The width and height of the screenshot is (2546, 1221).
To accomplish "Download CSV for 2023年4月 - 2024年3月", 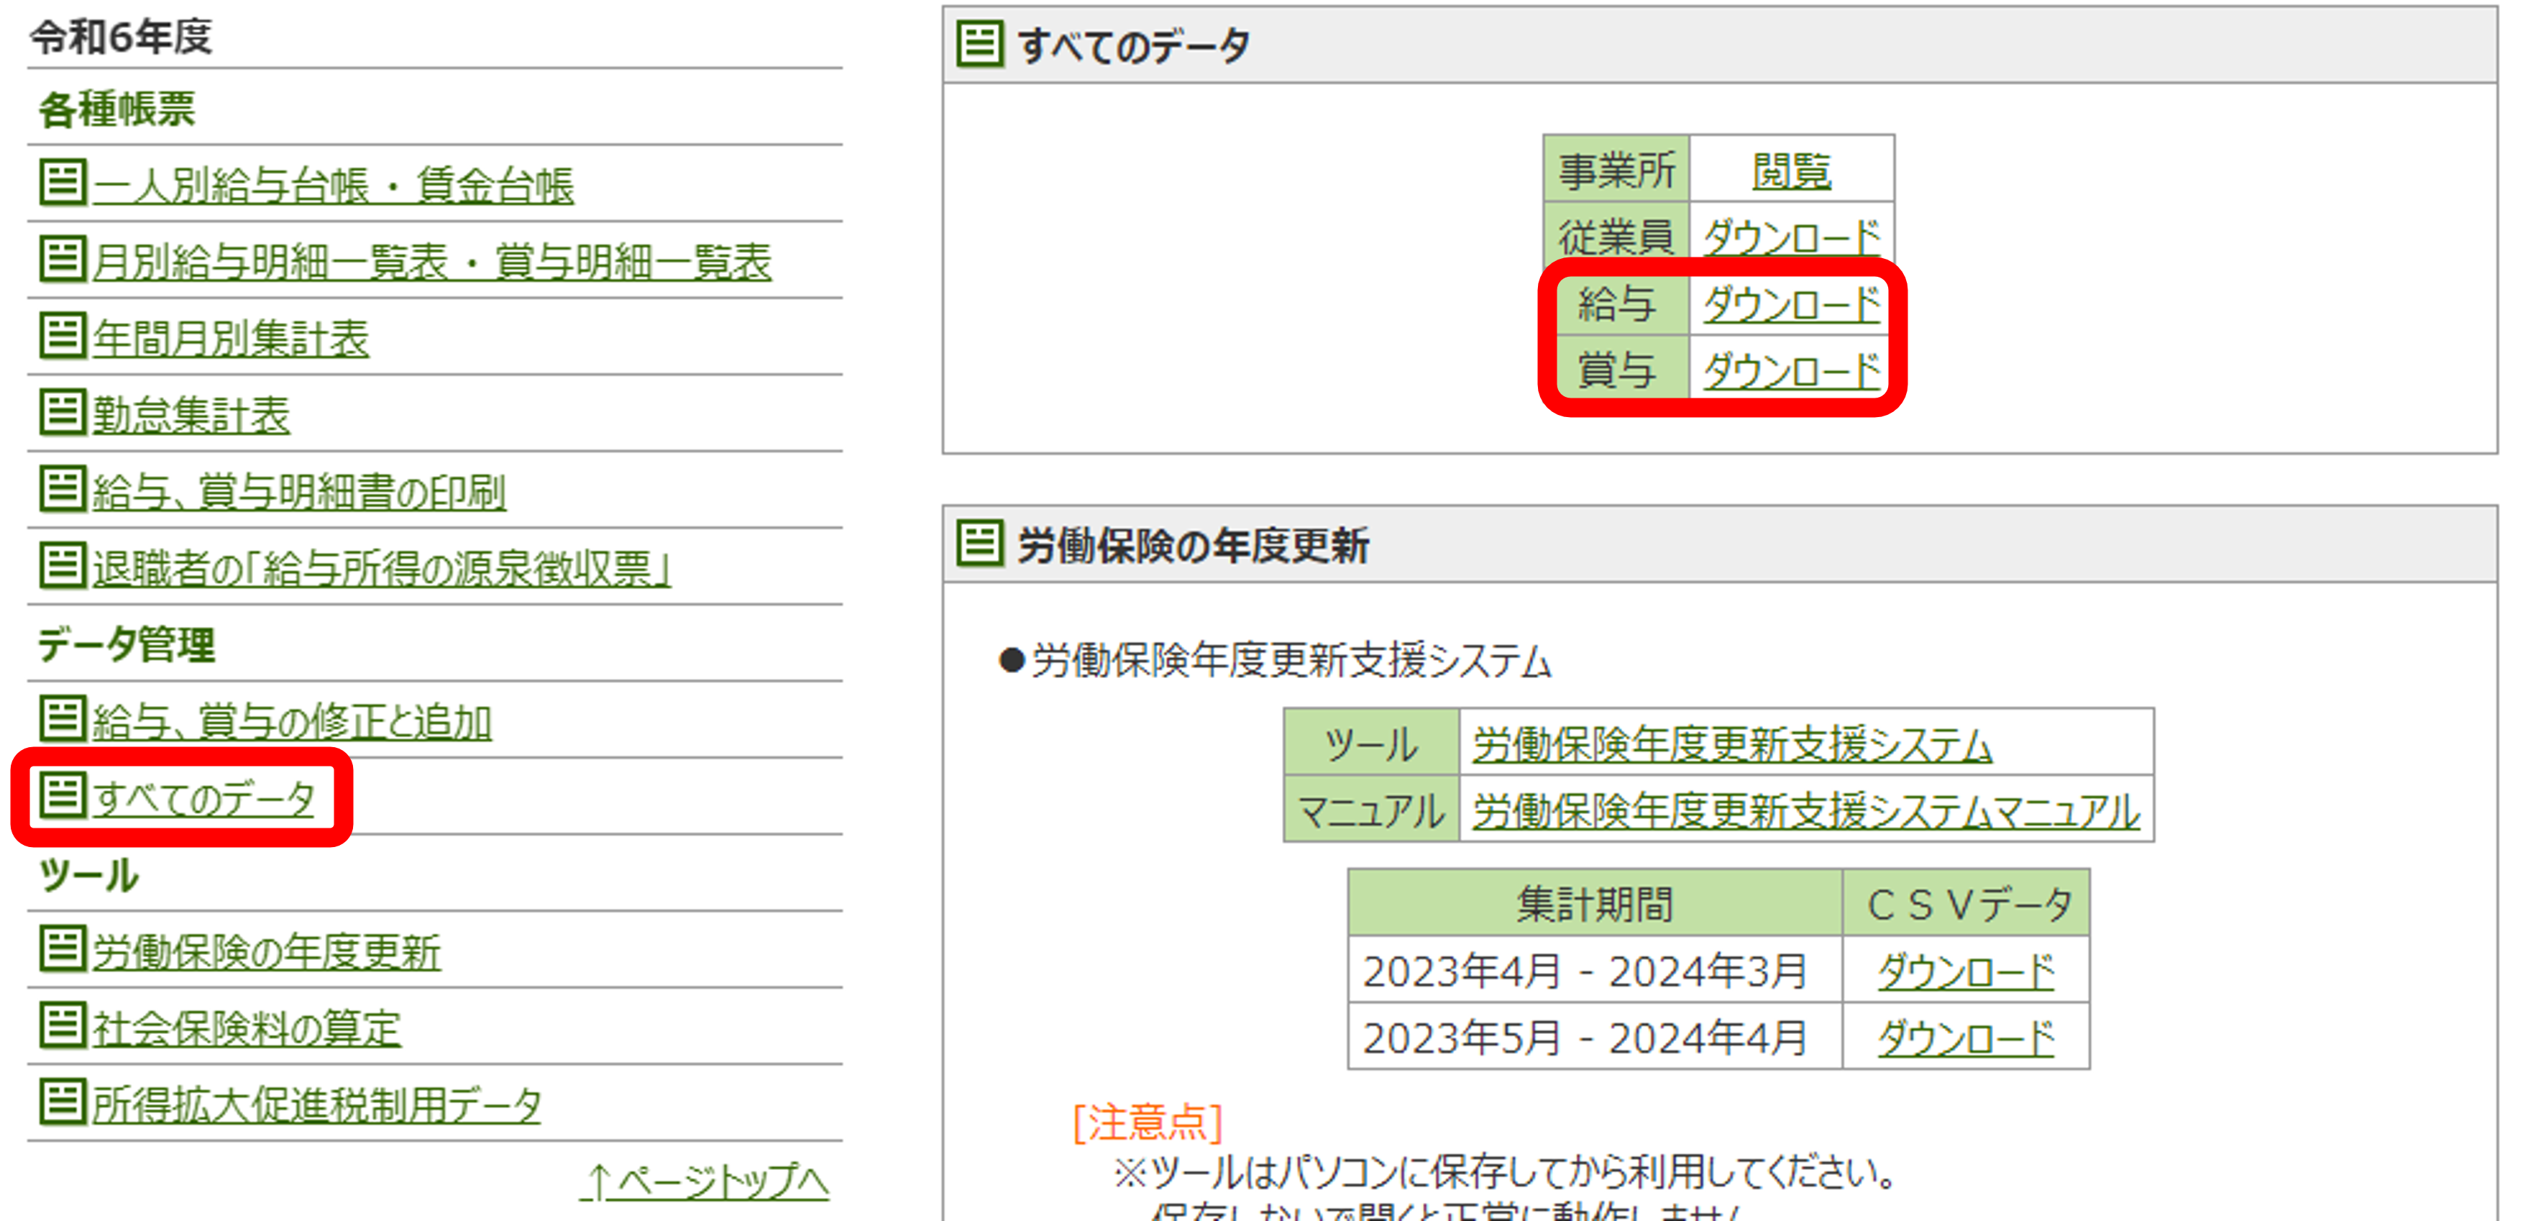I will tap(1965, 971).
